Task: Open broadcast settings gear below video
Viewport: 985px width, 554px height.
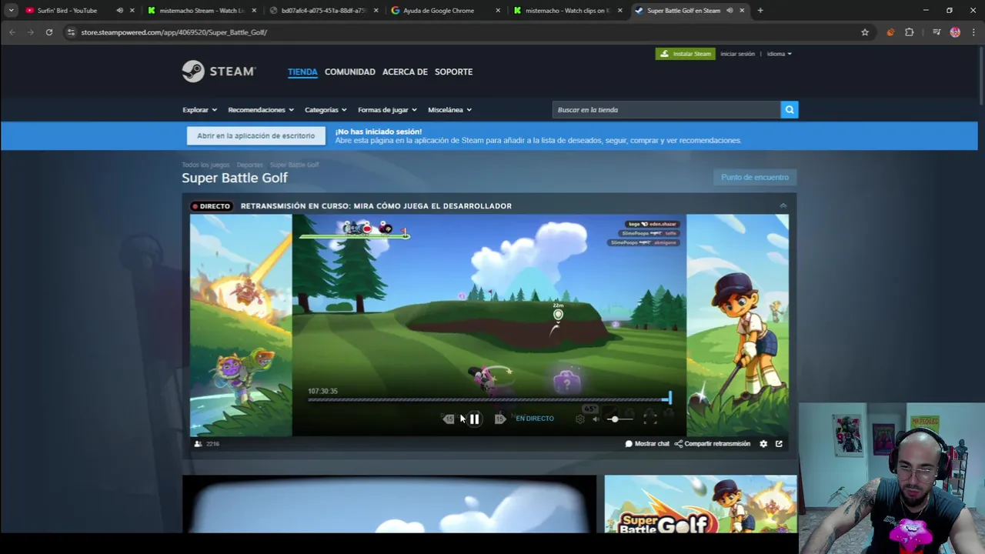Action: tap(763, 444)
